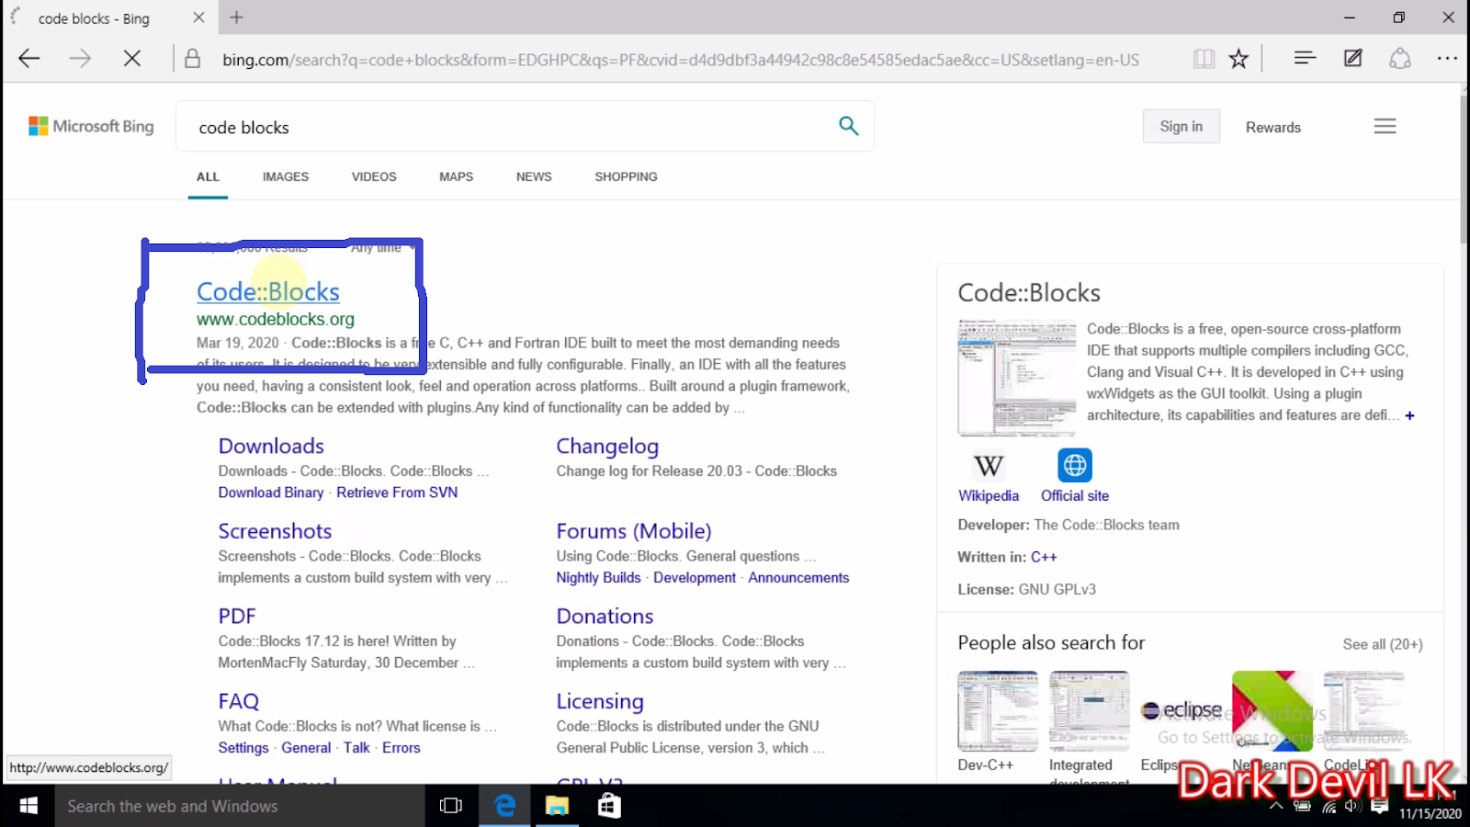Open the Rewards link
The height and width of the screenshot is (827, 1470).
click(1272, 128)
